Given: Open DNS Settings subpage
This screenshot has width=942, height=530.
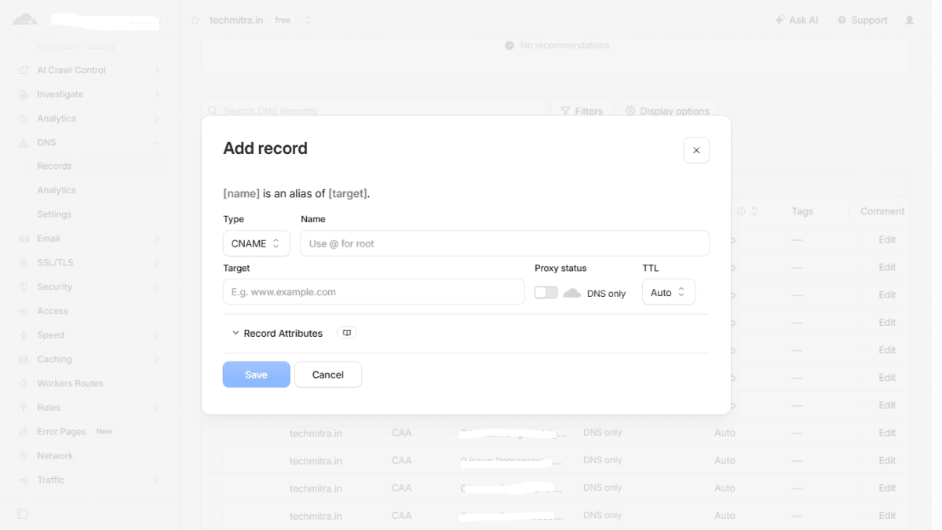Looking at the screenshot, I should pyautogui.click(x=54, y=214).
